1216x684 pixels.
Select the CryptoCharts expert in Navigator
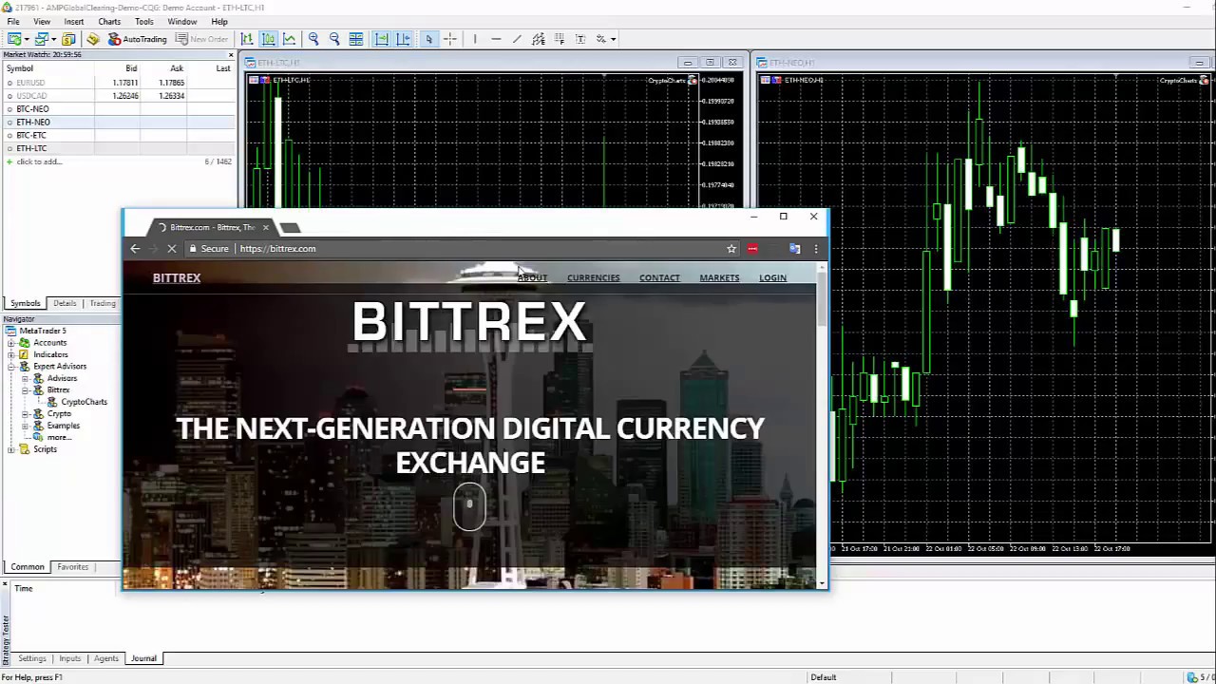[x=84, y=402]
